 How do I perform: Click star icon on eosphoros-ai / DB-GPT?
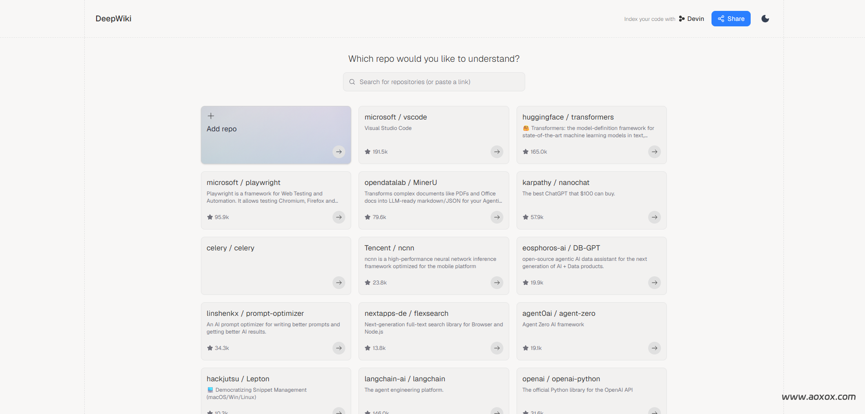(x=526, y=283)
